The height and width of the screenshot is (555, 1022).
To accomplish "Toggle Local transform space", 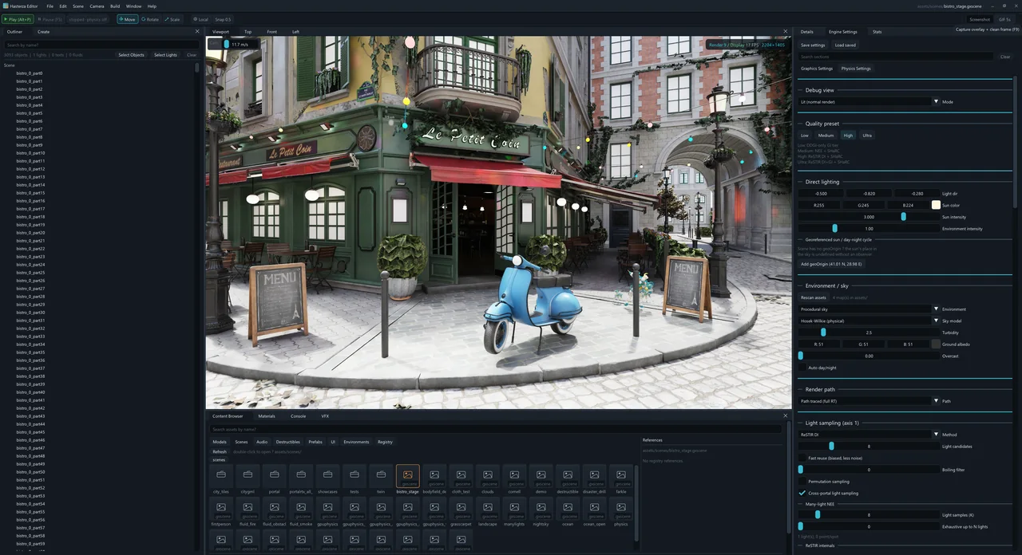I will (x=200, y=19).
